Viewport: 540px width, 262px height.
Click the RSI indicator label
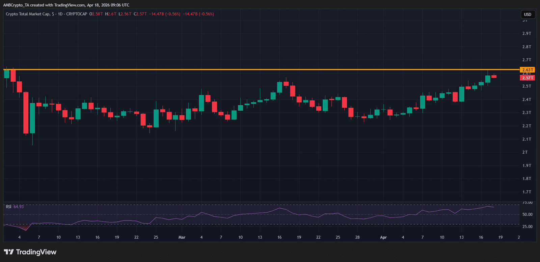pos(8,207)
